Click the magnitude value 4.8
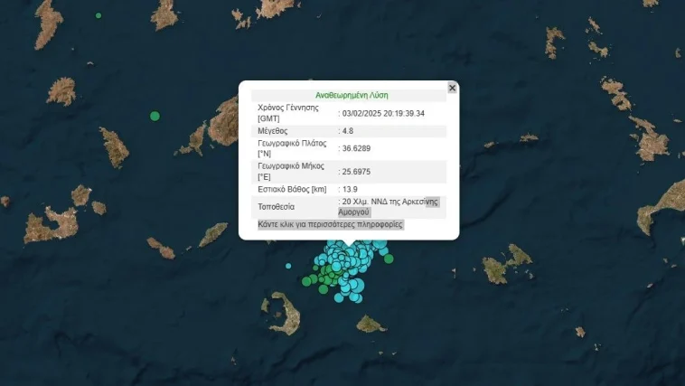The image size is (685, 386). pos(348,131)
